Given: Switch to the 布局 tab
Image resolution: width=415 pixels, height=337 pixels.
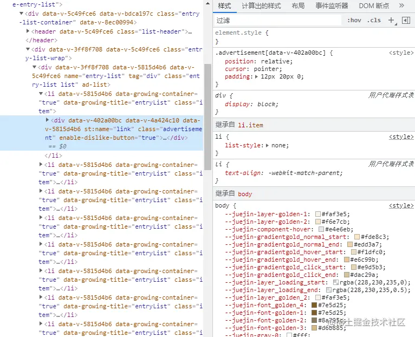Looking at the screenshot, I should click(x=298, y=6).
